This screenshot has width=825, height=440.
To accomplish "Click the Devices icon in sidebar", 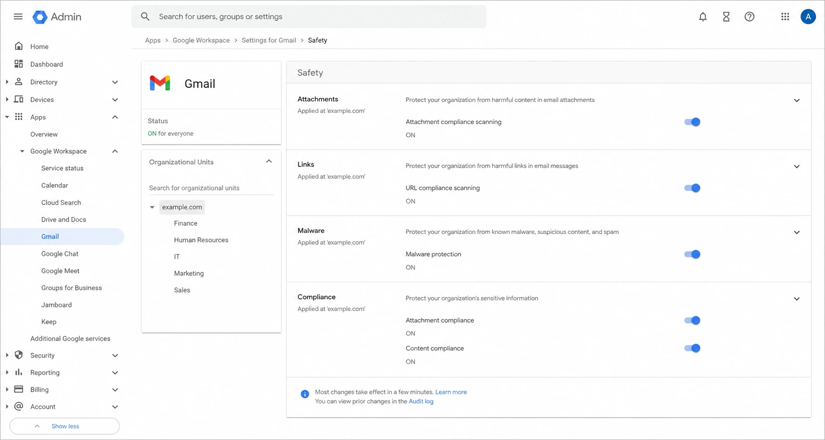I will click(x=19, y=99).
